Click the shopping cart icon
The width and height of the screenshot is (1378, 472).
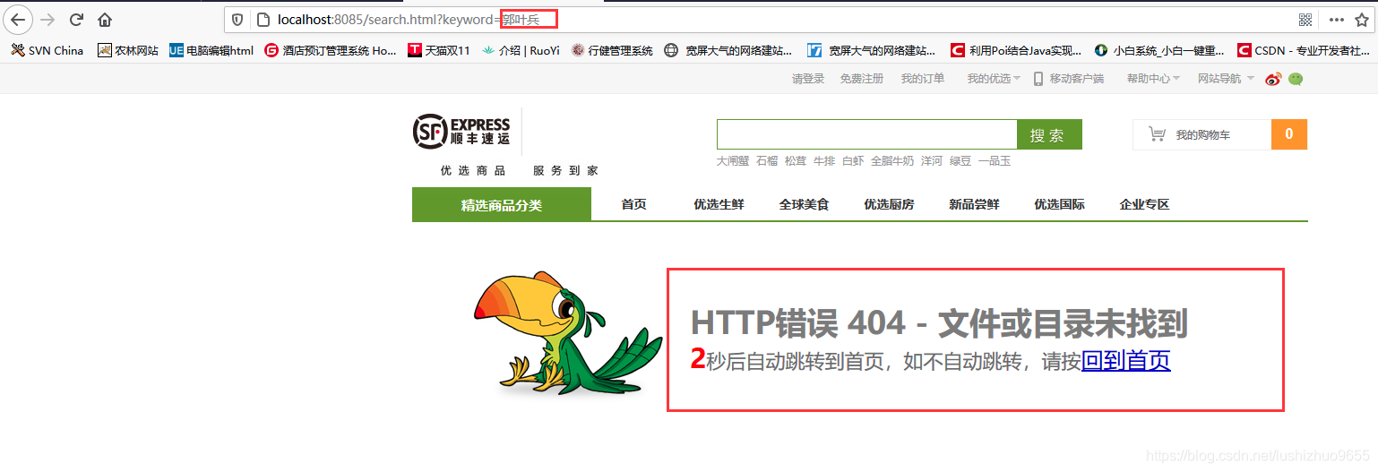[x=1158, y=134]
